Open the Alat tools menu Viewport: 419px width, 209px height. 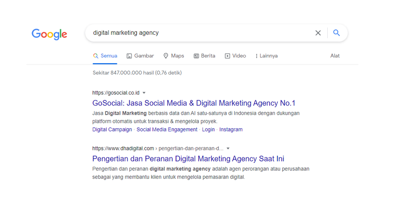[x=335, y=56]
